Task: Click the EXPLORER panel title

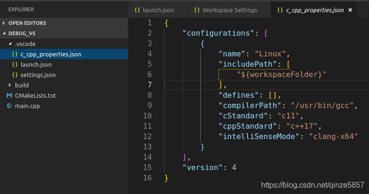Action: [21, 10]
